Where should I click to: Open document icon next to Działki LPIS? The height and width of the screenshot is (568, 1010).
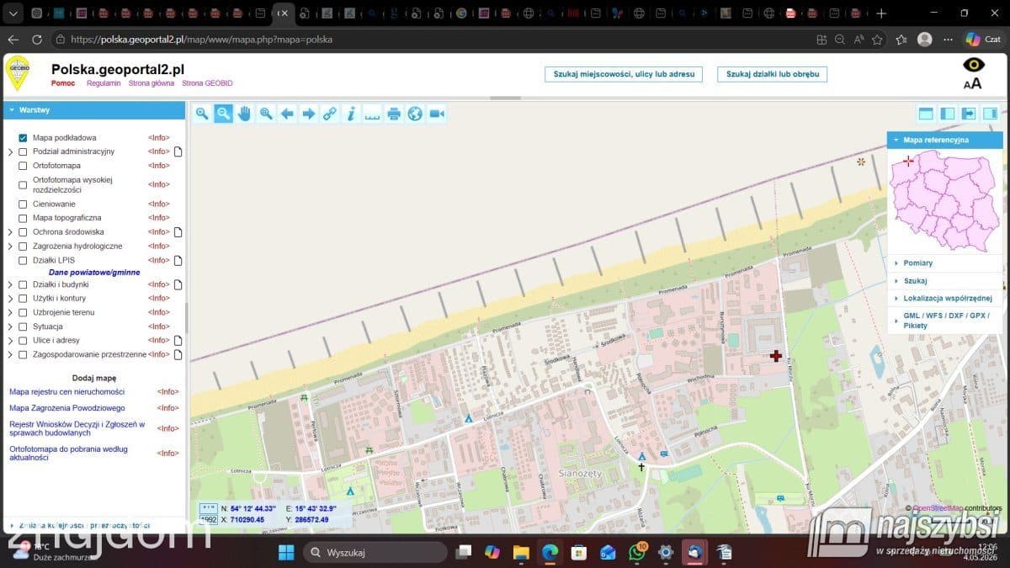178,260
